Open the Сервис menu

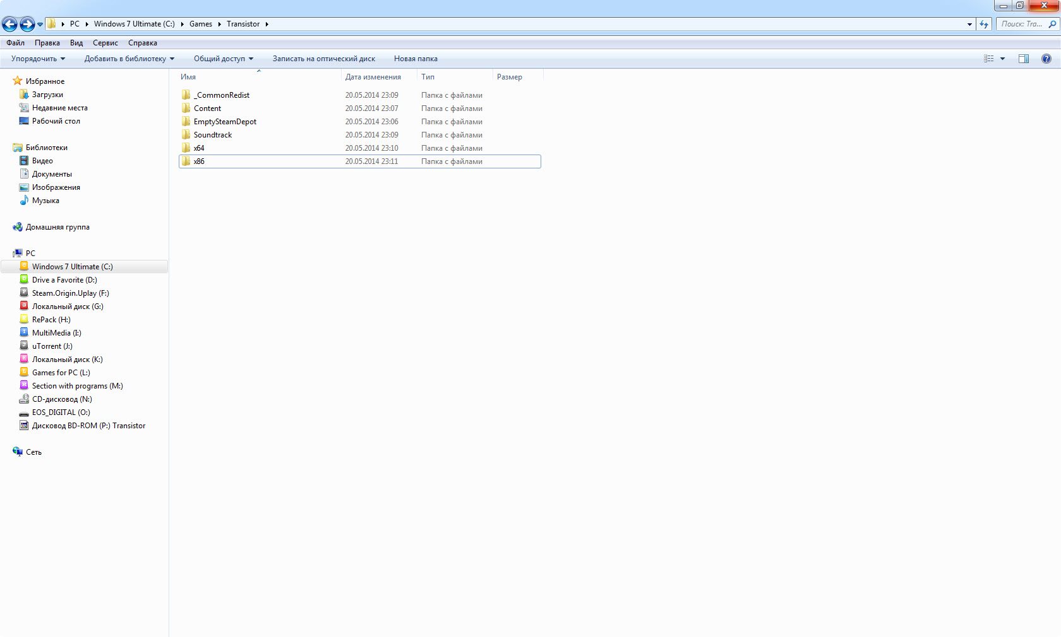[105, 43]
